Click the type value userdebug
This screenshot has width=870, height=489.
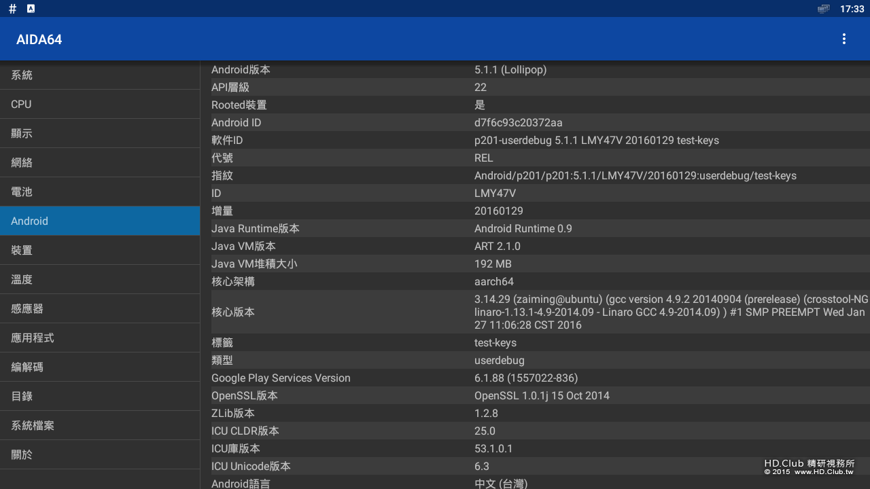click(x=500, y=360)
